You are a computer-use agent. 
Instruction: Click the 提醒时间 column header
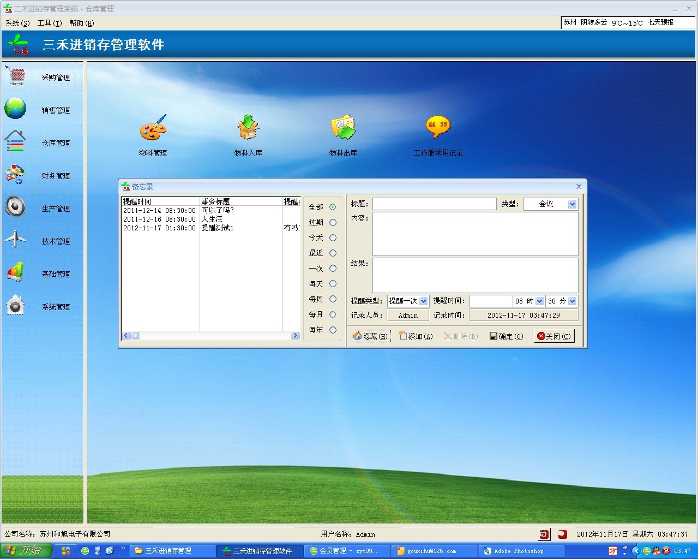click(160, 201)
